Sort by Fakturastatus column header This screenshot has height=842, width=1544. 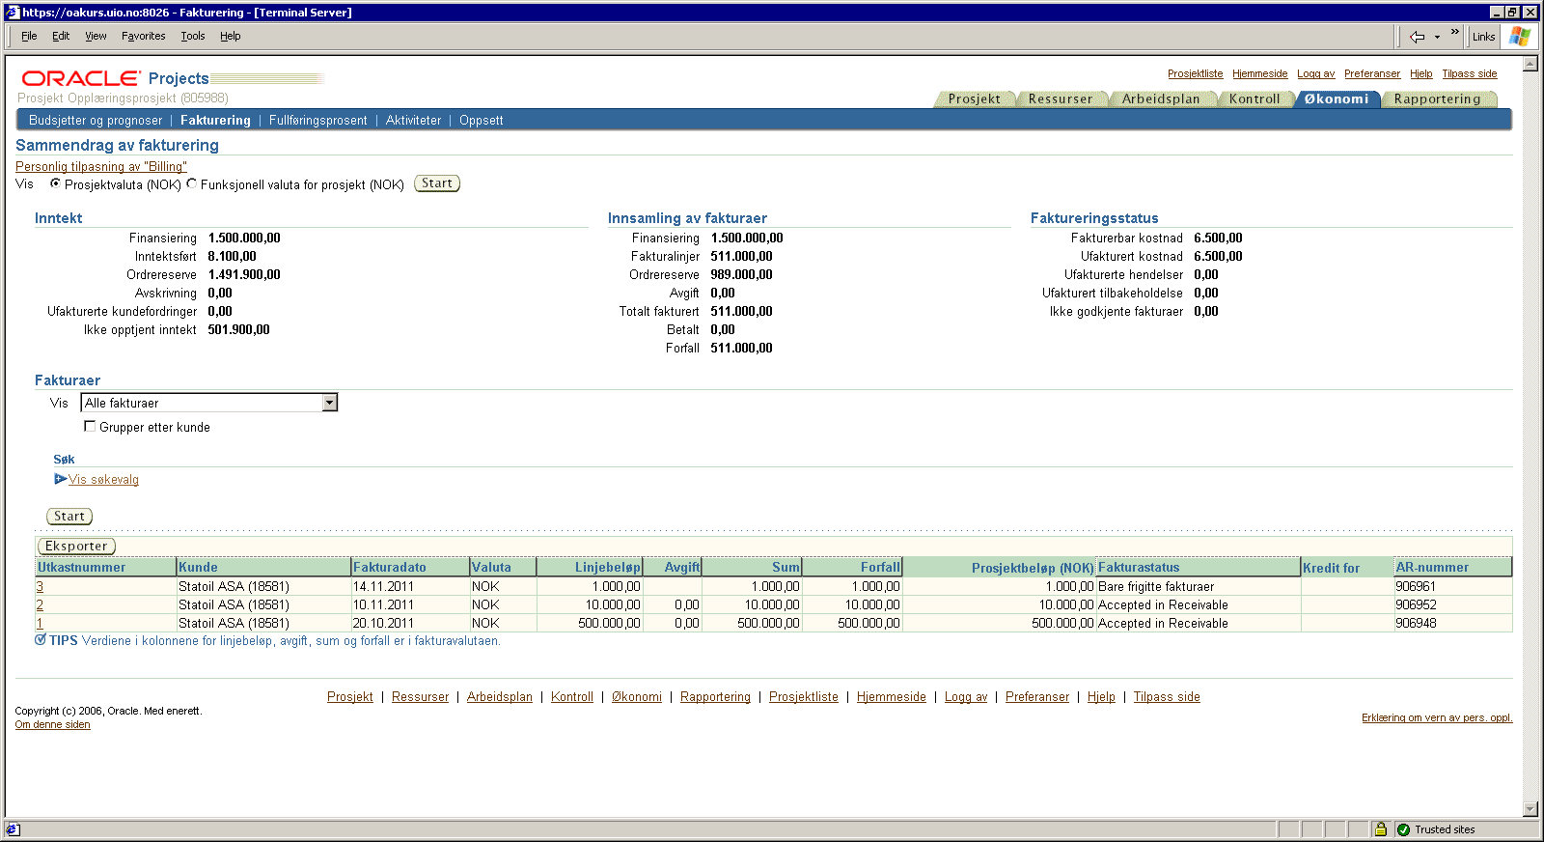pos(1139,567)
